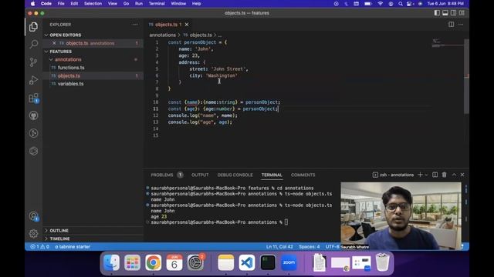Click tabnine starter status item
Screen dimensions: 494x277
point(73,246)
